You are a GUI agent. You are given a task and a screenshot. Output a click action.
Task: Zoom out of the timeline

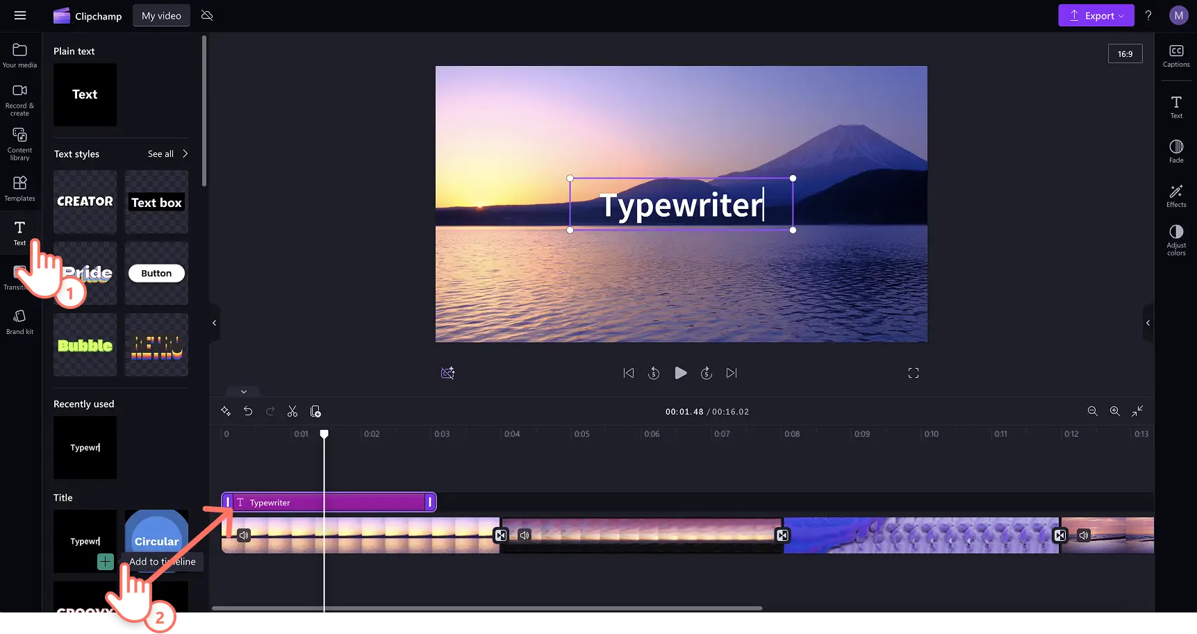coord(1092,412)
